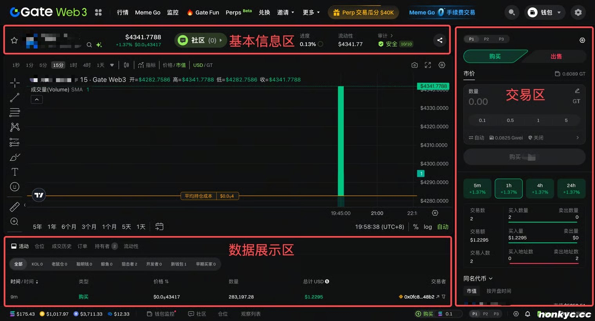Select the zoom-in tool

coord(14,221)
